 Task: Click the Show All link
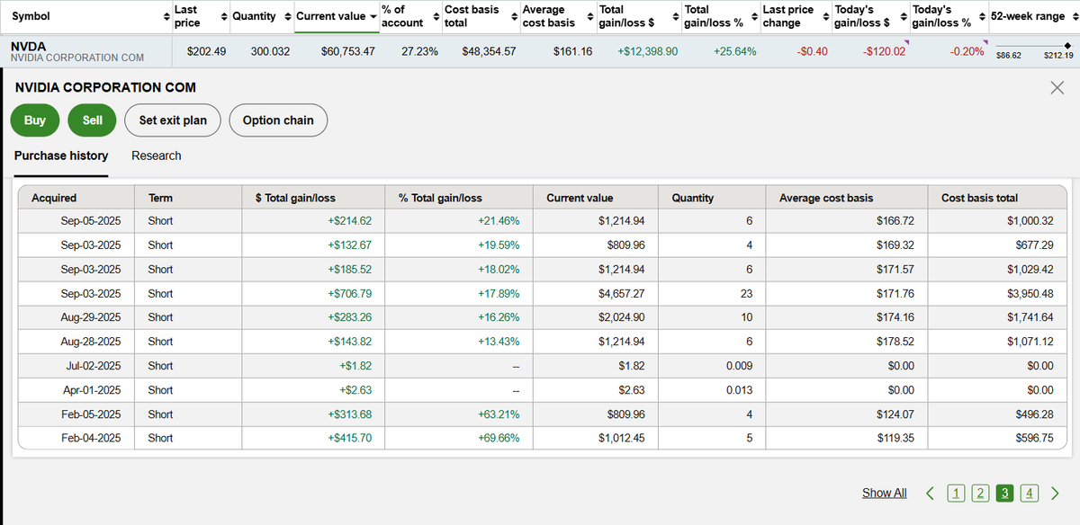(884, 493)
